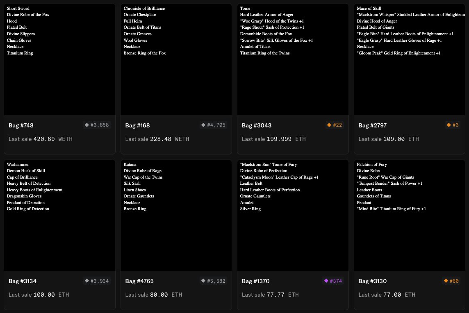Click the Bag #3130 title

(373, 281)
